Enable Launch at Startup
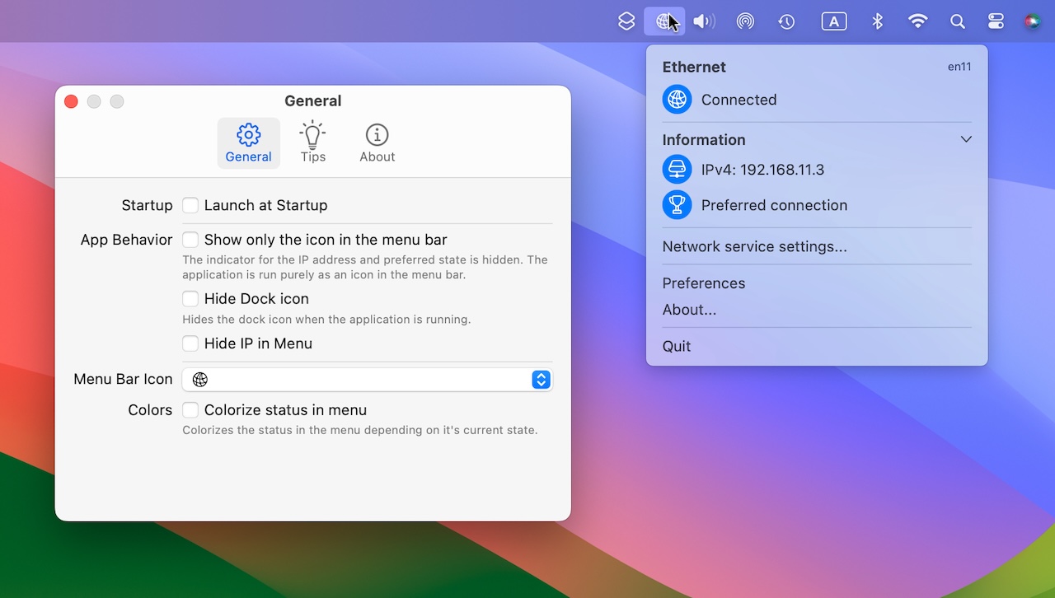The image size is (1055, 598). 190,205
